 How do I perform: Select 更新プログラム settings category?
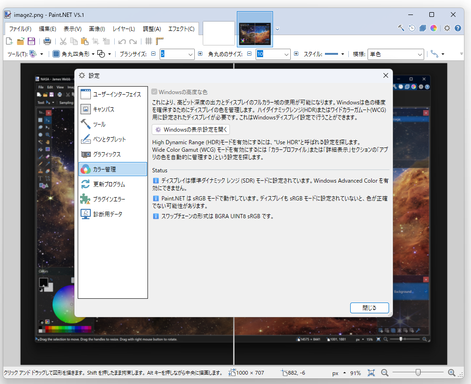113,184
